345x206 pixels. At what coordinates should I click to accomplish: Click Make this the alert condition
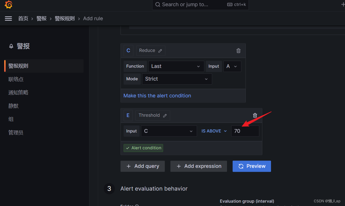[x=157, y=96]
